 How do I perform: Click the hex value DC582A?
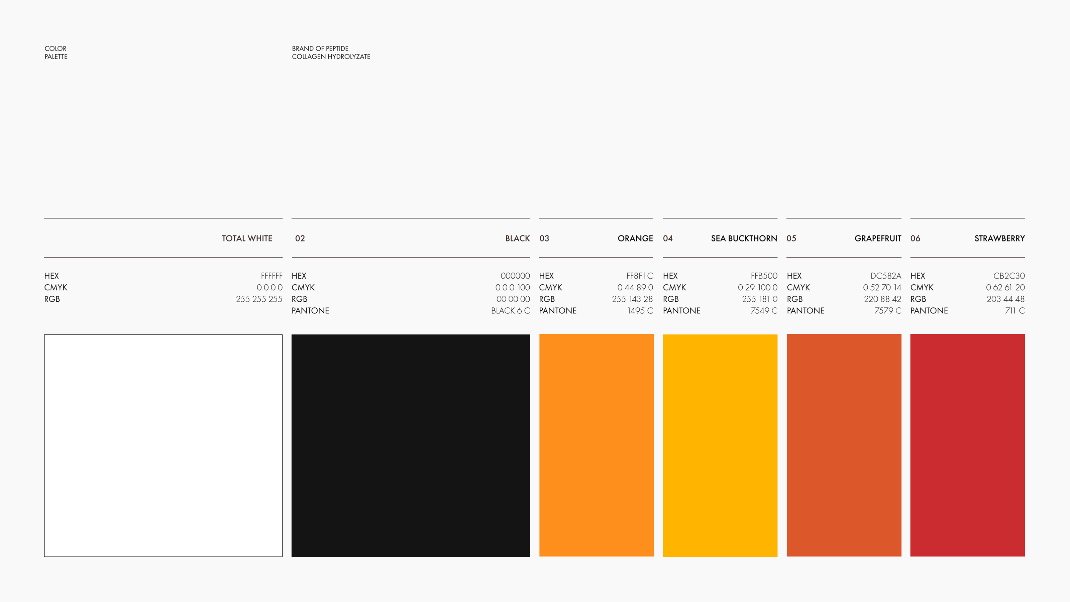[885, 276]
